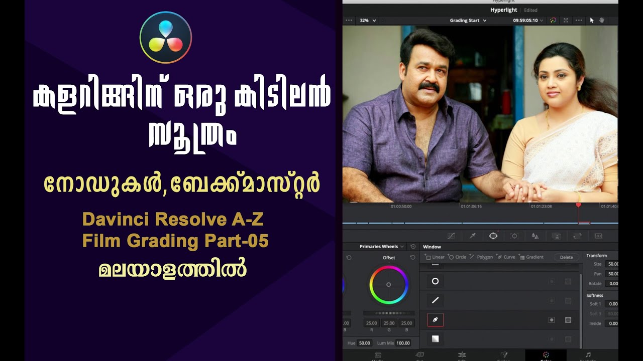Click the Offset B value field

coord(406,323)
